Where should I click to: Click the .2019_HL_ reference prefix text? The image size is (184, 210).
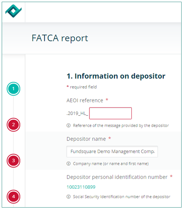click(77, 113)
